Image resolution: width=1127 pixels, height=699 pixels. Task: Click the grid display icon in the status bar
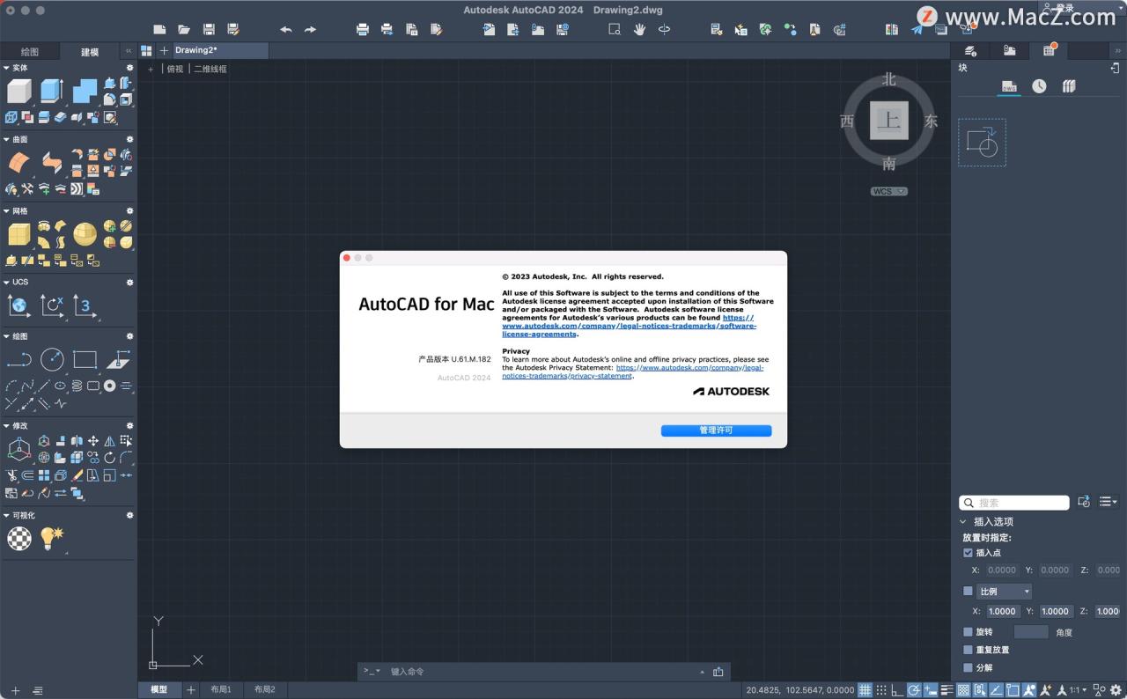pyautogui.click(x=866, y=689)
